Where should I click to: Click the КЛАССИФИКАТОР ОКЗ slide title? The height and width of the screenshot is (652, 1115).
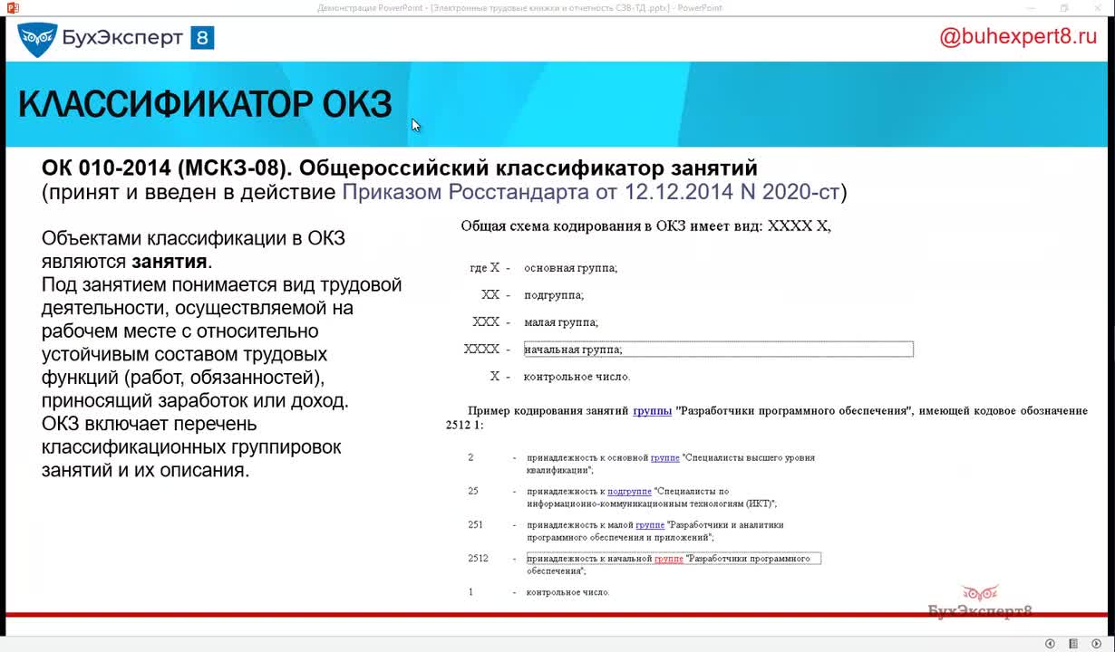point(205,105)
